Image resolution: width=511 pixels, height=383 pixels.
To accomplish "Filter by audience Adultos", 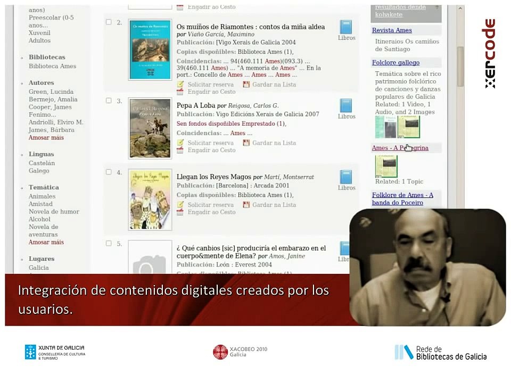I will point(39,40).
